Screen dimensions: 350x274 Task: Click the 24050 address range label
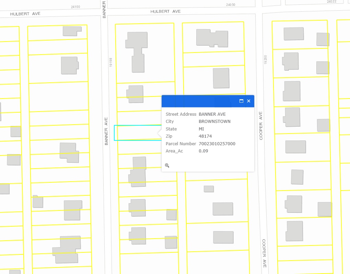[231, 5]
